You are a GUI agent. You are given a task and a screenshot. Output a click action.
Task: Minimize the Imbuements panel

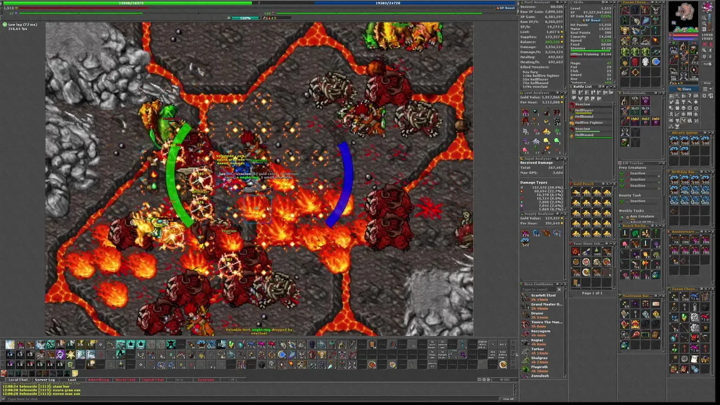tap(660, 93)
